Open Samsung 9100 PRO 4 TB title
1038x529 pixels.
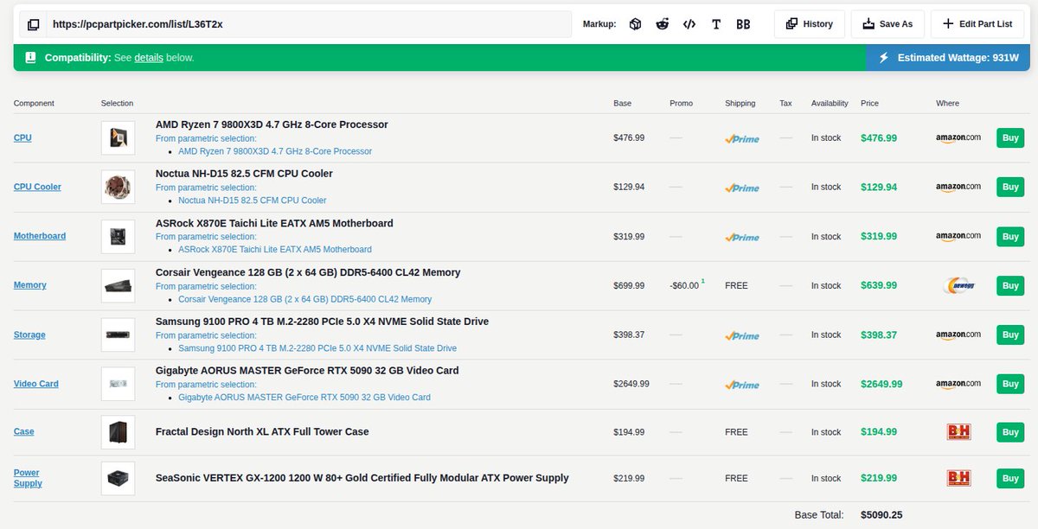322,322
